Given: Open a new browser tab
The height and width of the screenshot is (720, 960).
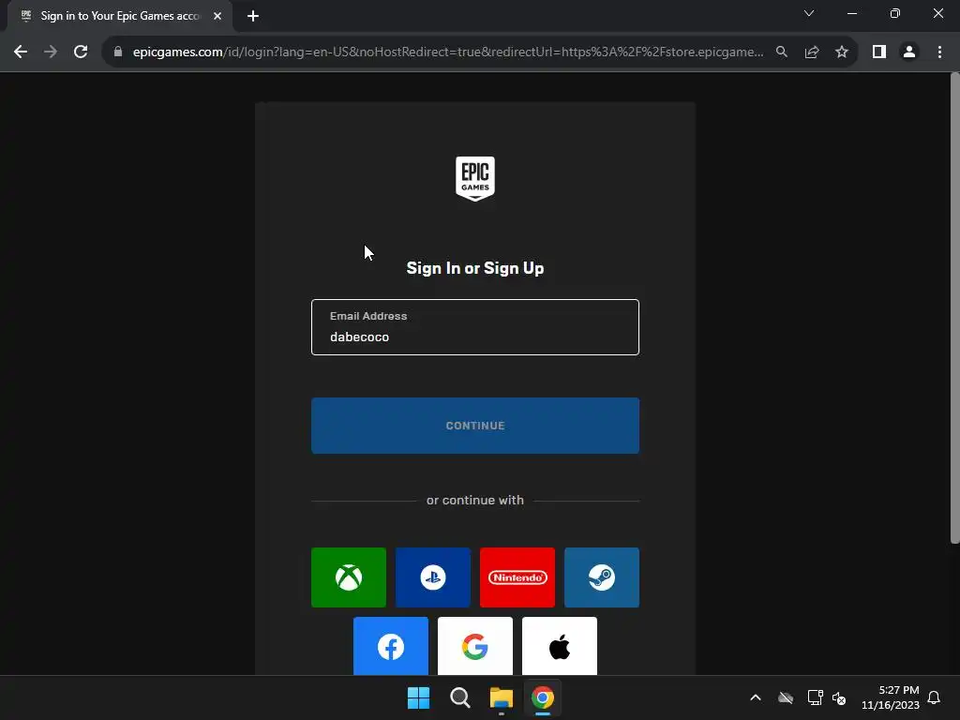Looking at the screenshot, I should pyautogui.click(x=253, y=16).
